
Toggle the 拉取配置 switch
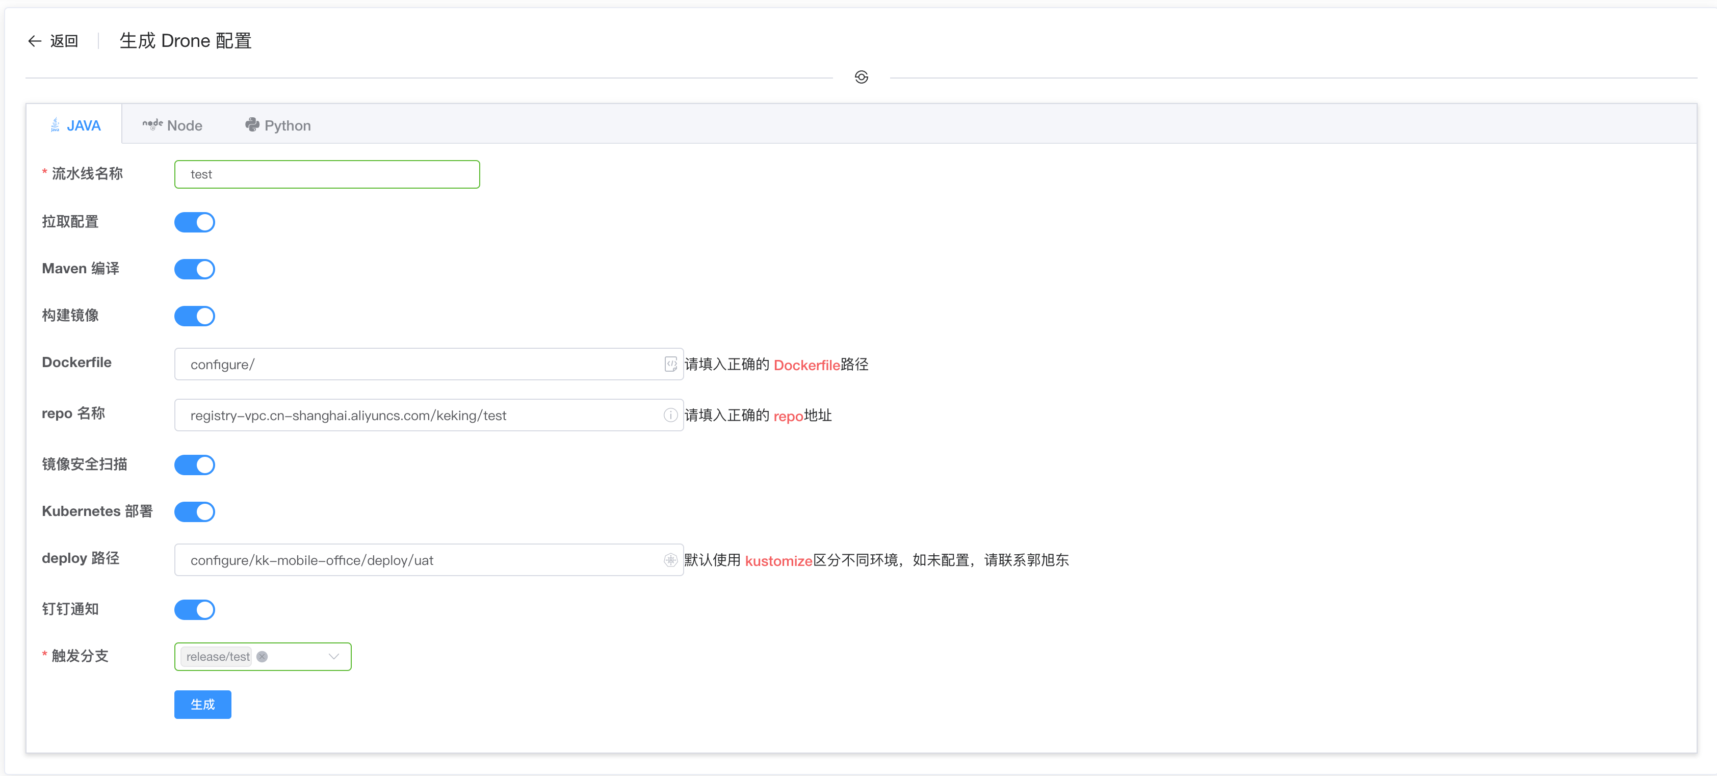click(x=195, y=222)
